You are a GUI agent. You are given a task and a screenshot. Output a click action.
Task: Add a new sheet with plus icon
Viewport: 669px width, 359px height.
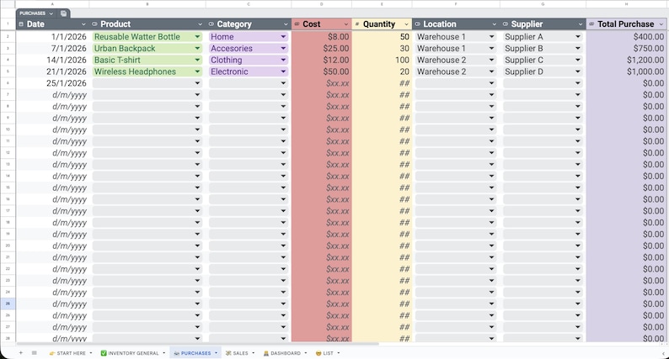click(x=20, y=352)
